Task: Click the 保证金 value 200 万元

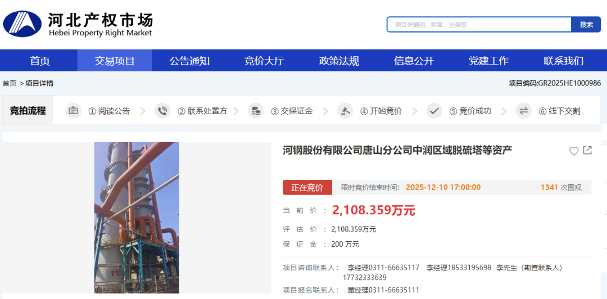Action: pos(345,244)
